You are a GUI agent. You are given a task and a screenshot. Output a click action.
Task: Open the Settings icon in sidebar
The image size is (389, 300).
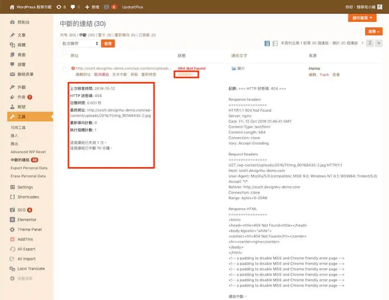pyautogui.click(x=12, y=187)
